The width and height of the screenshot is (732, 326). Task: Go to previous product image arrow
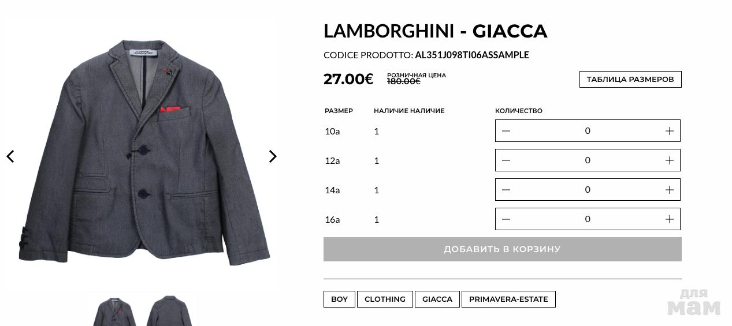(x=10, y=156)
